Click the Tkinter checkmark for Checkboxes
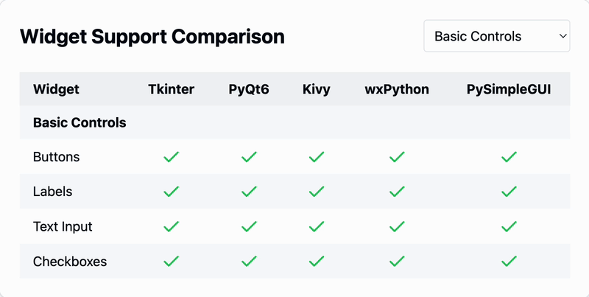Image resolution: width=589 pixels, height=297 pixels. [x=172, y=261]
